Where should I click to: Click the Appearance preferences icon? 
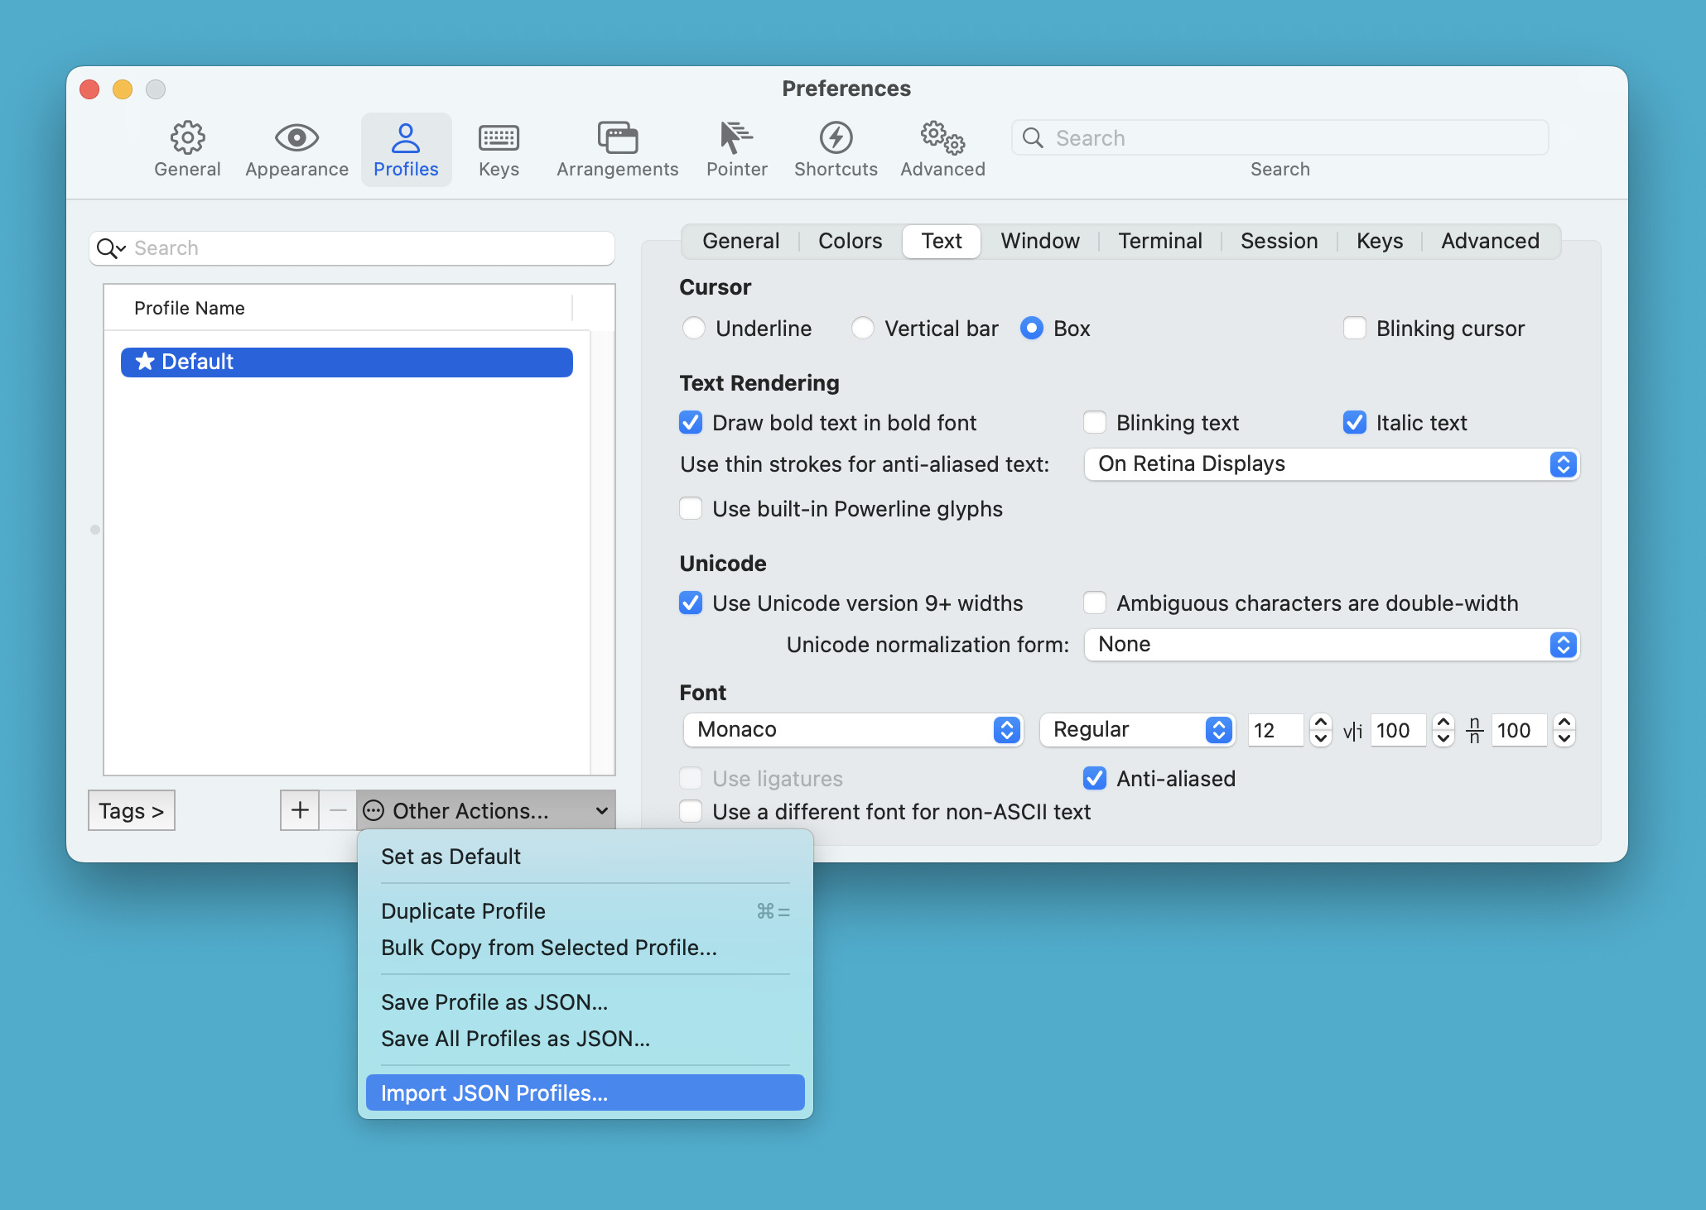click(x=295, y=146)
